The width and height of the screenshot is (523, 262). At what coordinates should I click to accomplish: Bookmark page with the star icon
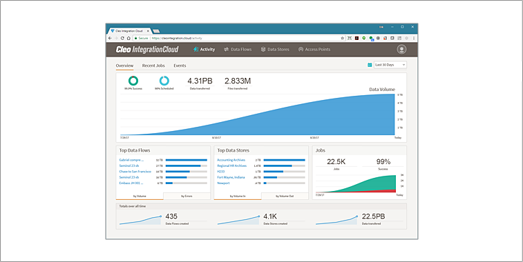coord(342,39)
